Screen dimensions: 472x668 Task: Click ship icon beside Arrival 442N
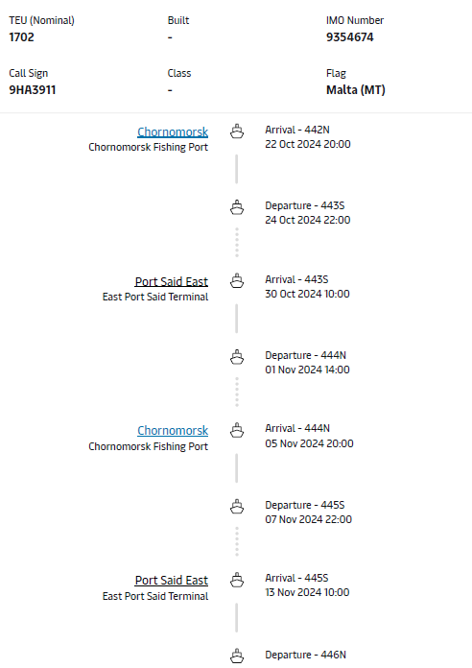pyautogui.click(x=237, y=131)
